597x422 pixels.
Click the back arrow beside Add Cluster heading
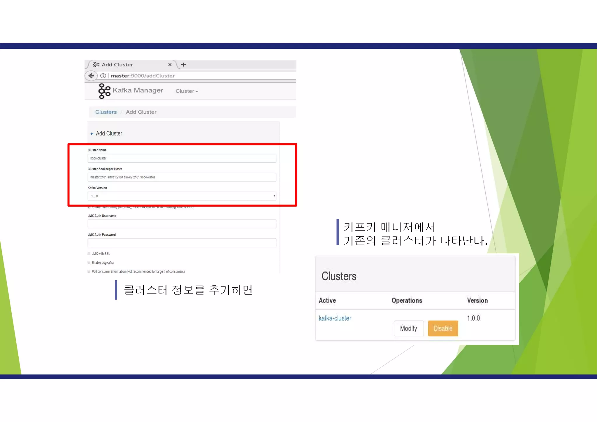click(x=92, y=134)
